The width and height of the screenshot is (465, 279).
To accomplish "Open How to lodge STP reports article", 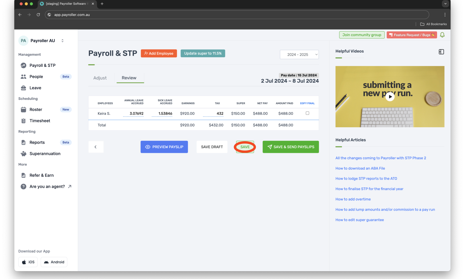I will 366,179.
